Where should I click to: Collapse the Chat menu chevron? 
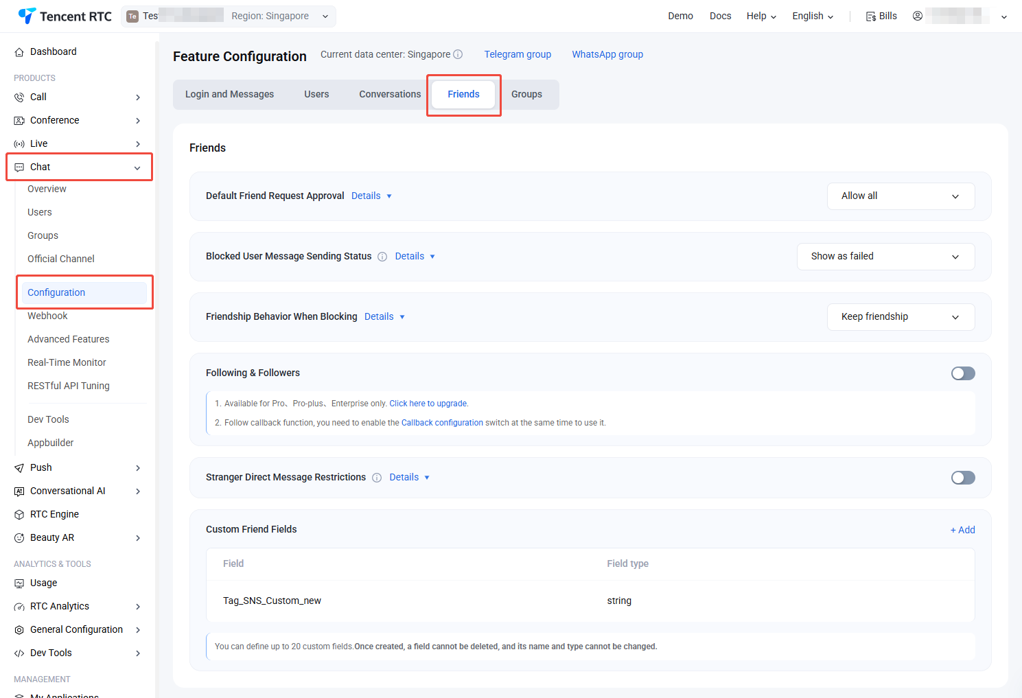pyautogui.click(x=138, y=167)
